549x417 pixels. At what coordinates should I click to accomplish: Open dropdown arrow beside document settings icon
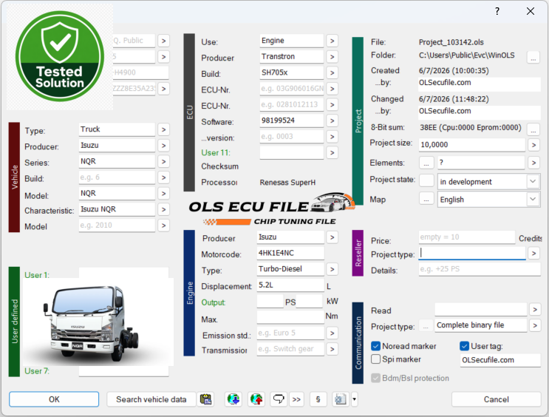354,399
